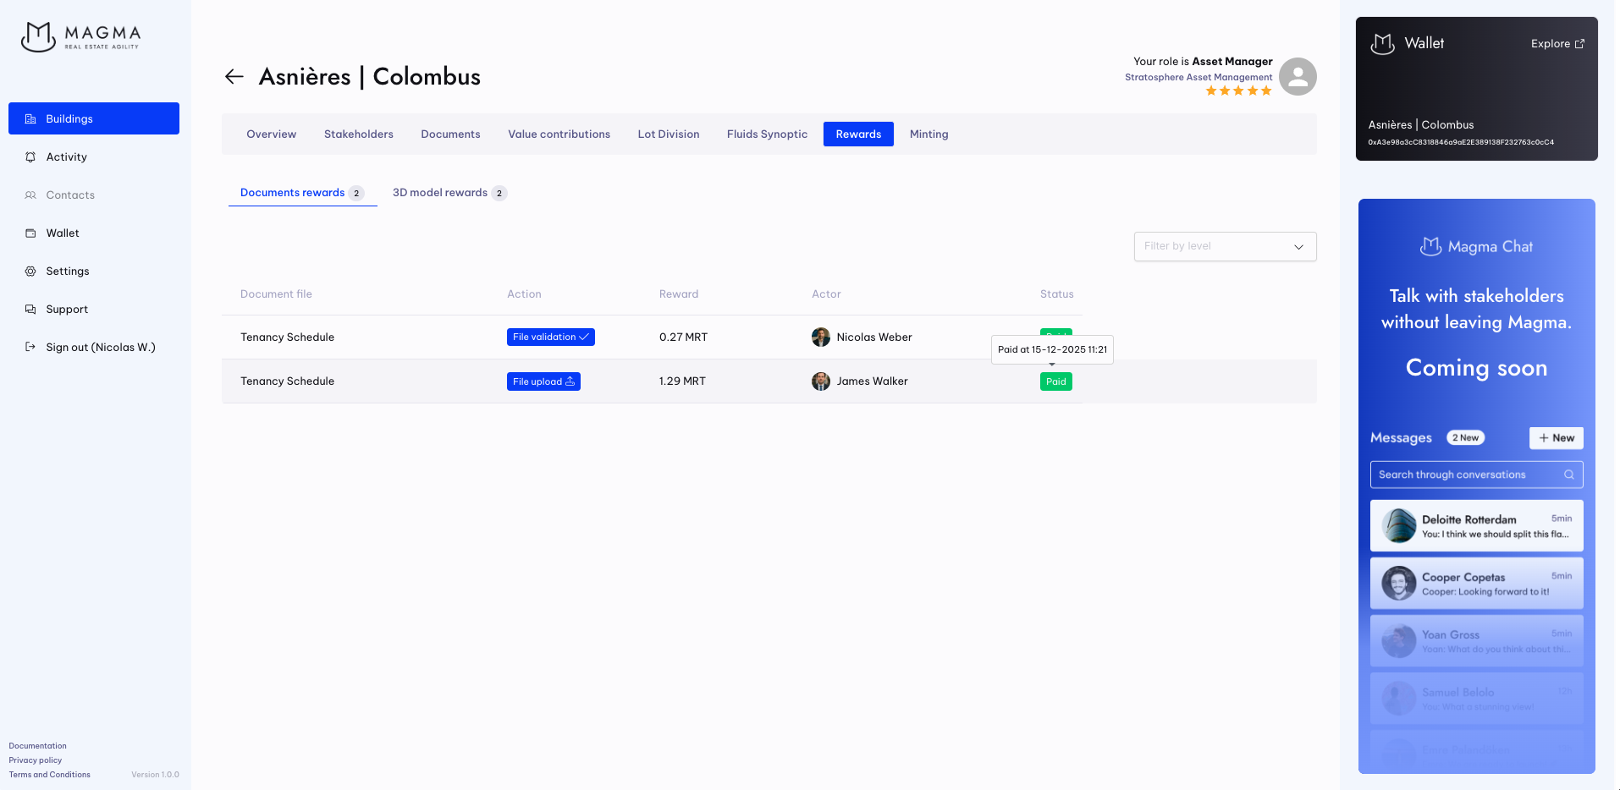Click James Walker's avatar in rewards table
This screenshot has width=1620, height=790.
pyautogui.click(x=820, y=381)
